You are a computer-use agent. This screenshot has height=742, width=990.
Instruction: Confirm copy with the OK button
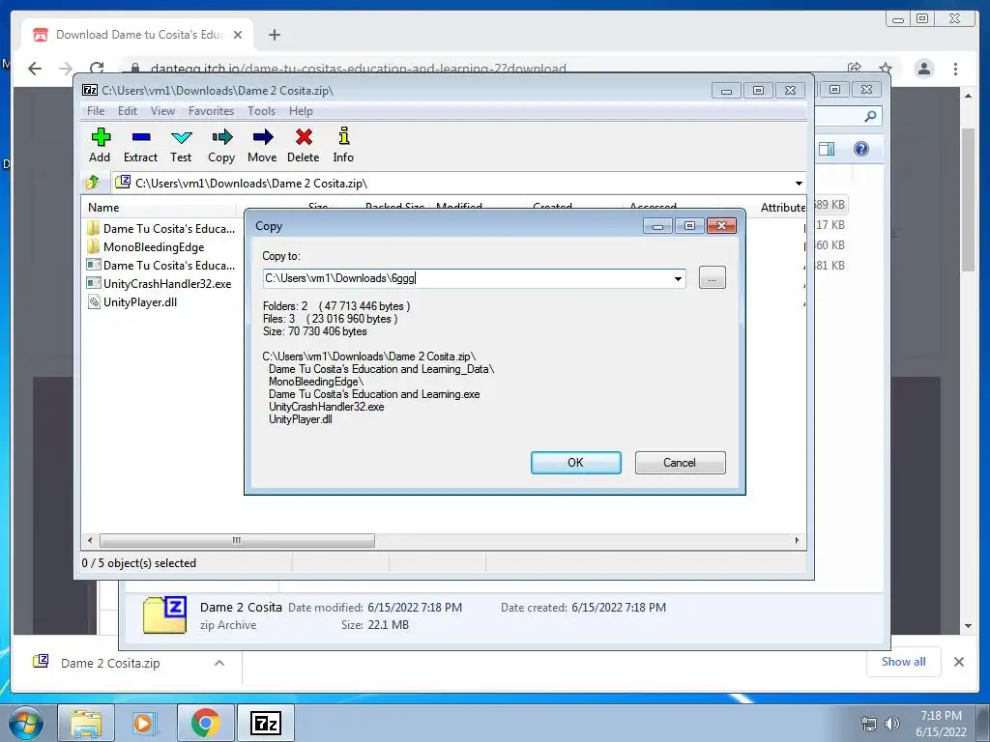[x=576, y=463]
